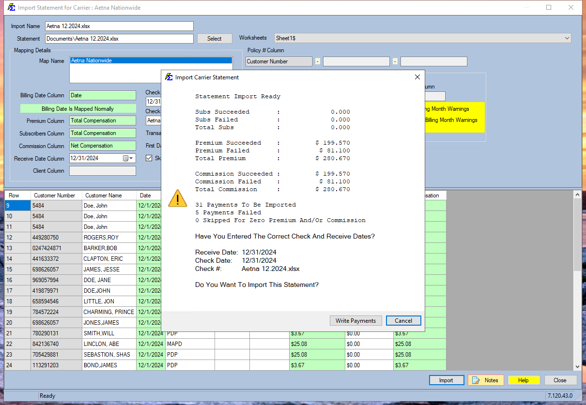Click the scrollbar down arrow on the grid
This screenshot has width=586, height=405.
click(x=577, y=366)
